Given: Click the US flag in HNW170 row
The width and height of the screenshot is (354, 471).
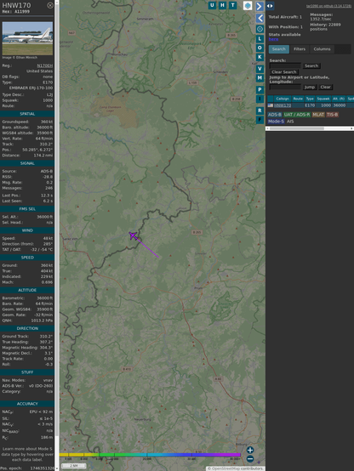Looking at the screenshot, I should (x=271, y=105).
